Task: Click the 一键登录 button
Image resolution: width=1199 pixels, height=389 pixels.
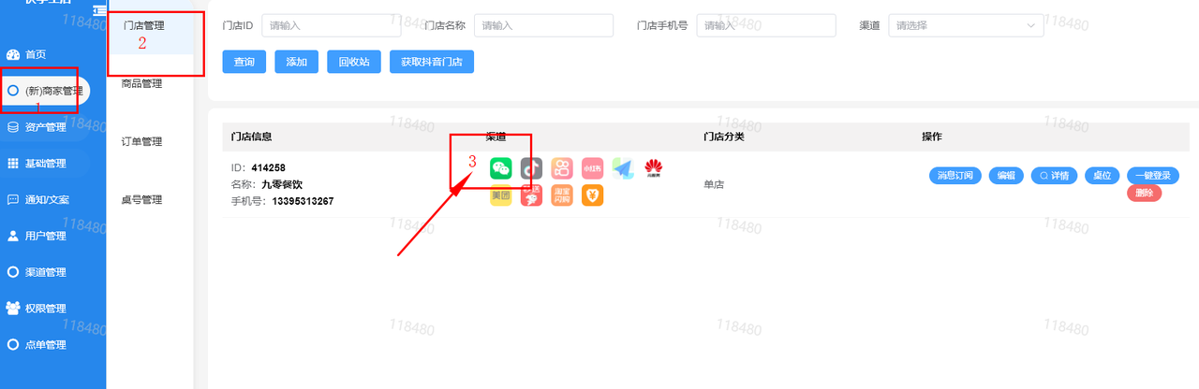Action: tap(1153, 176)
